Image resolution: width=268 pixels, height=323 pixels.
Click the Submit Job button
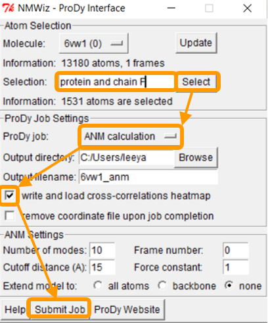[x=60, y=310]
